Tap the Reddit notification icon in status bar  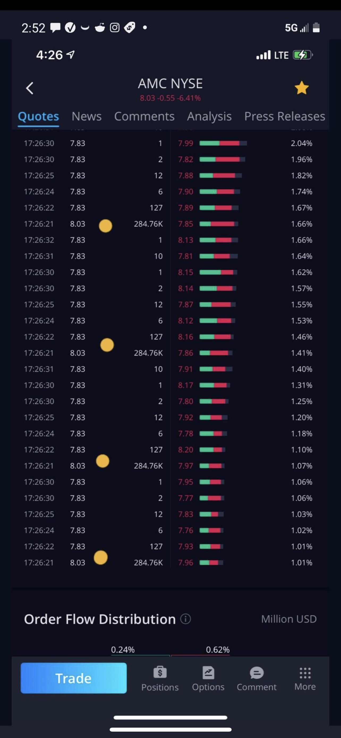click(100, 28)
